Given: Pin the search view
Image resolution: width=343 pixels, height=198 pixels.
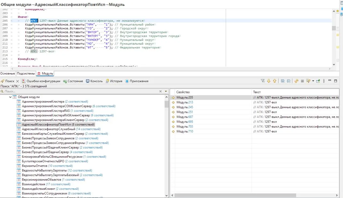Looking at the screenshot, I should coord(318,81).
